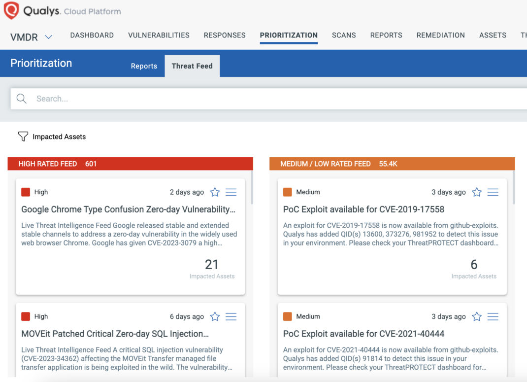Open menu on CVE-2019-17558 card
Image resolution: width=527 pixels, height=382 pixels.
point(493,192)
